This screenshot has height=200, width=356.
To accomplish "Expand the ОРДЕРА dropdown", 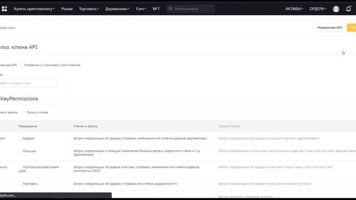I will coord(318,9).
